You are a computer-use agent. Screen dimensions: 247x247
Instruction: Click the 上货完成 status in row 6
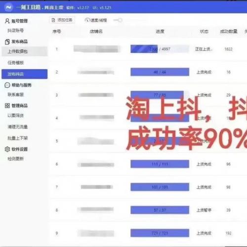[x=204, y=164]
